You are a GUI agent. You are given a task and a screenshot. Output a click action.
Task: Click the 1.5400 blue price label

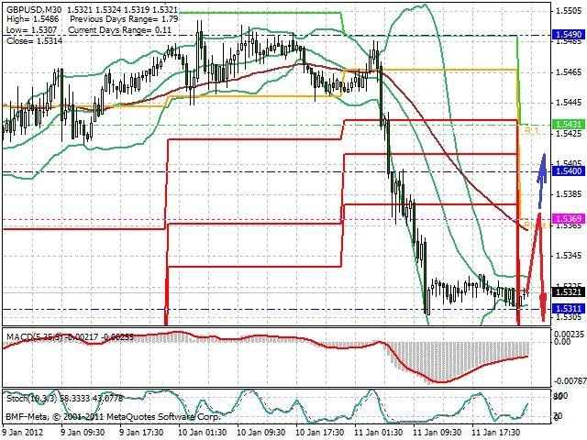[569, 171]
